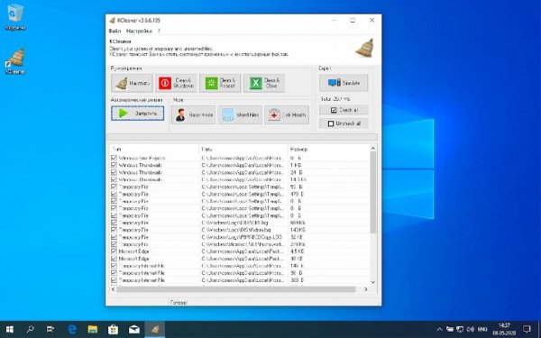Click the vertical scrollbar thumb of file list
Screen dimensions: 541x338
pyautogui.click(x=373, y=193)
